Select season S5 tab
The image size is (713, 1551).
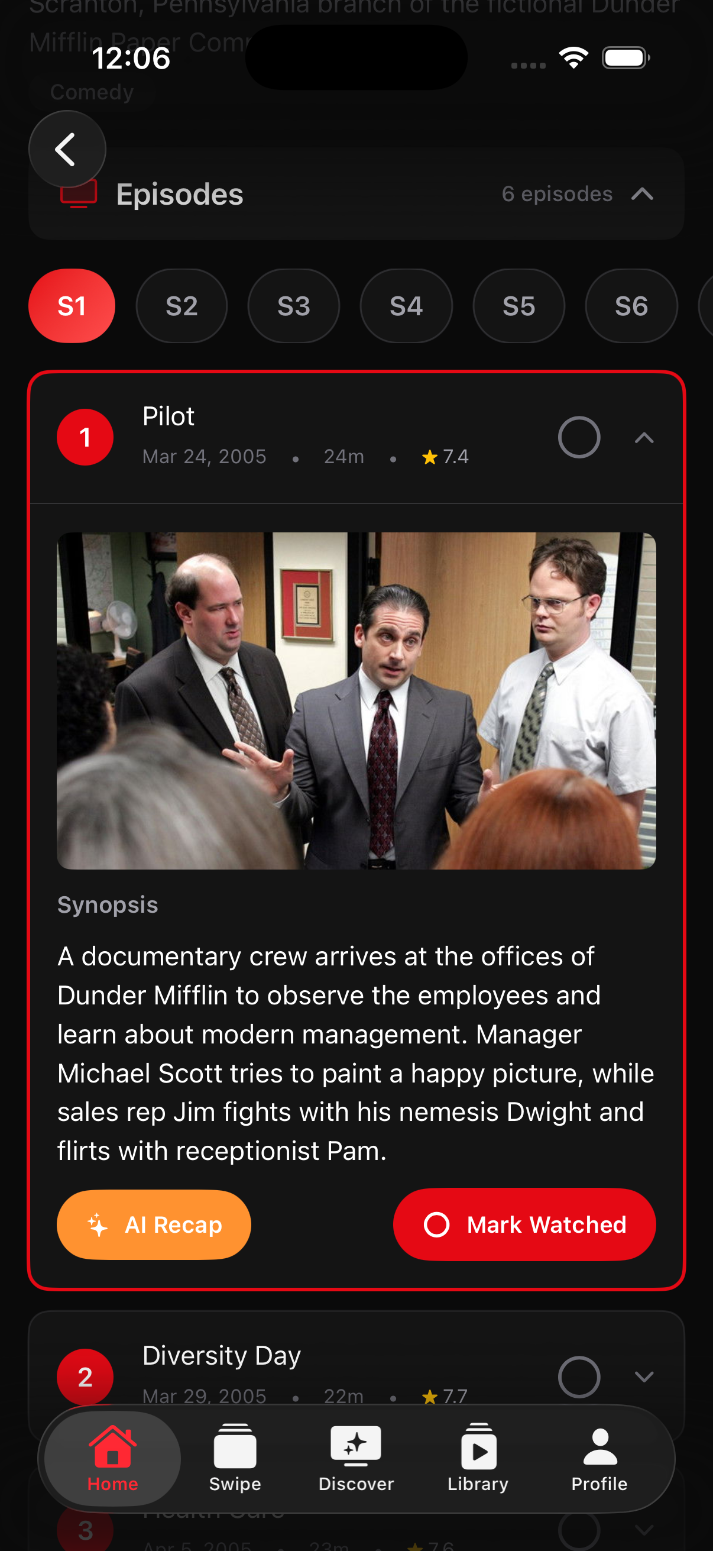(x=518, y=306)
